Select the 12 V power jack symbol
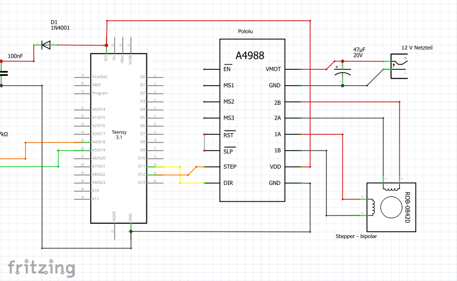This screenshot has height=281, width=457. (x=399, y=66)
